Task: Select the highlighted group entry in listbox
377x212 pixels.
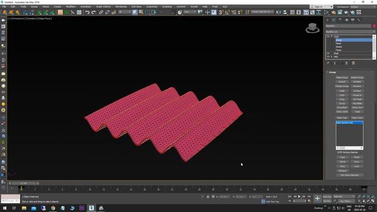Action: [x=349, y=123]
